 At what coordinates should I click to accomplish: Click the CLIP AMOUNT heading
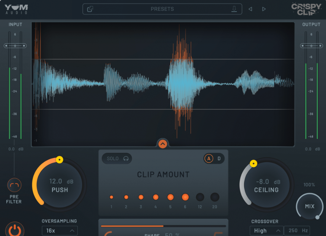pos(163,174)
